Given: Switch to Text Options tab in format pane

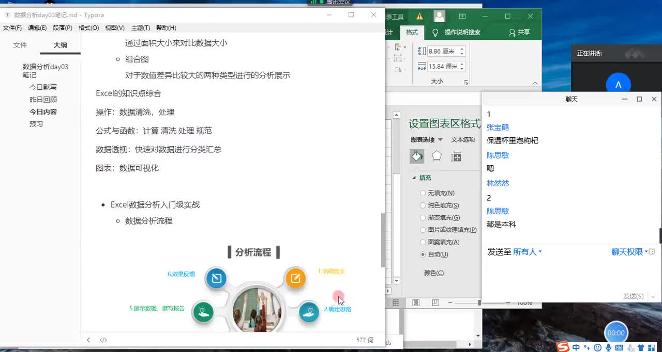Looking at the screenshot, I should [x=463, y=140].
